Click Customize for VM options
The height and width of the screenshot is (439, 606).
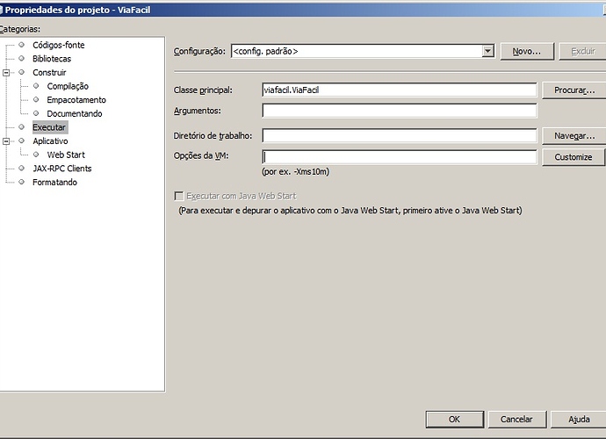pos(574,157)
